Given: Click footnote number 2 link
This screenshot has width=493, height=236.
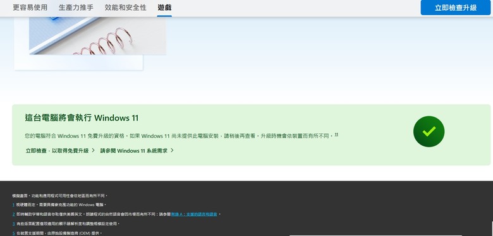Looking at the screenshot, I should 13,215.
